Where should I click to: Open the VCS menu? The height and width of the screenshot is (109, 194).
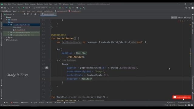click(60, 4)
